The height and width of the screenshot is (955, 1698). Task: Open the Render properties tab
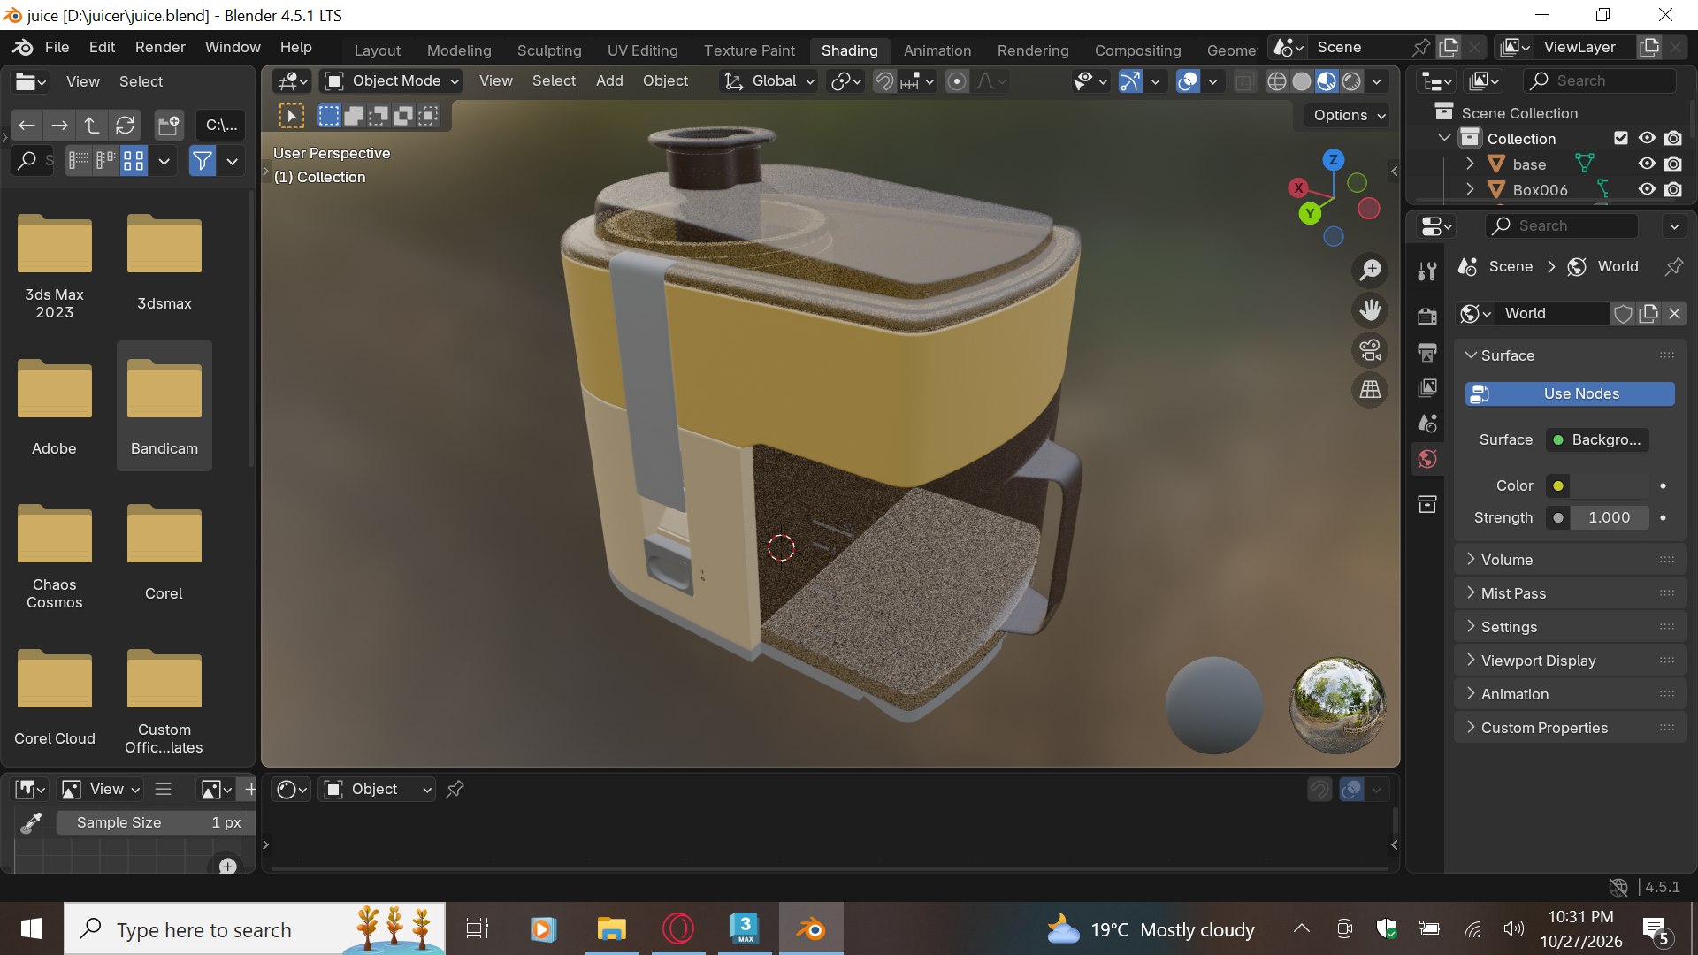click(x=1426, y=317)
